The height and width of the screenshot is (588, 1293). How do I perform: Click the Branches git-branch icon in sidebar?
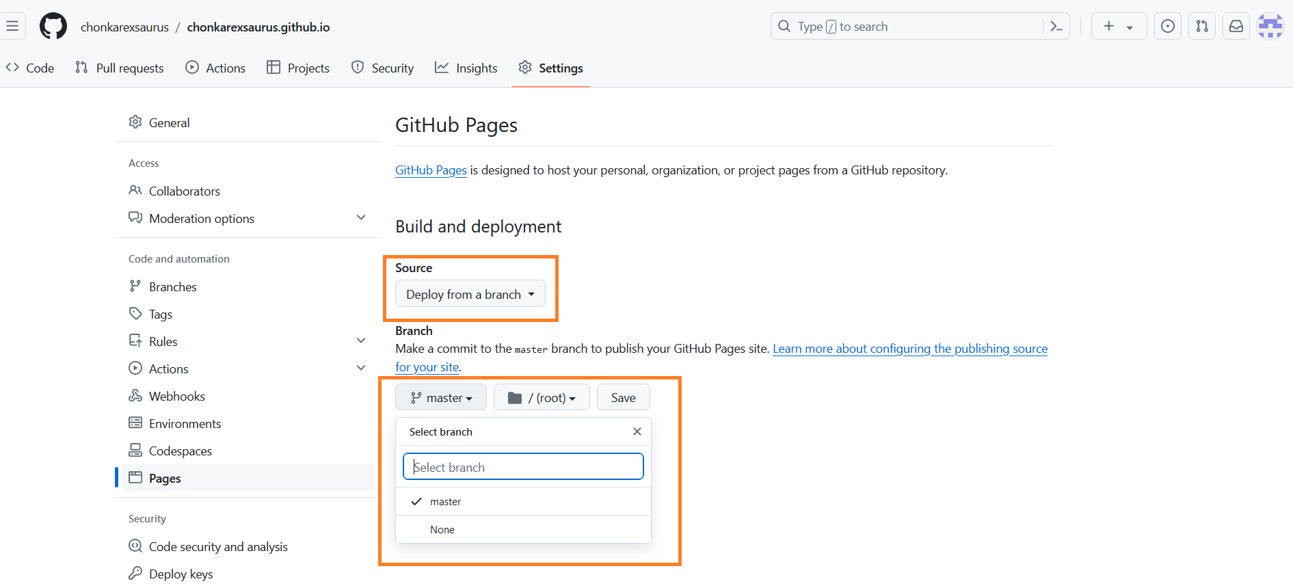coord(135,286)
